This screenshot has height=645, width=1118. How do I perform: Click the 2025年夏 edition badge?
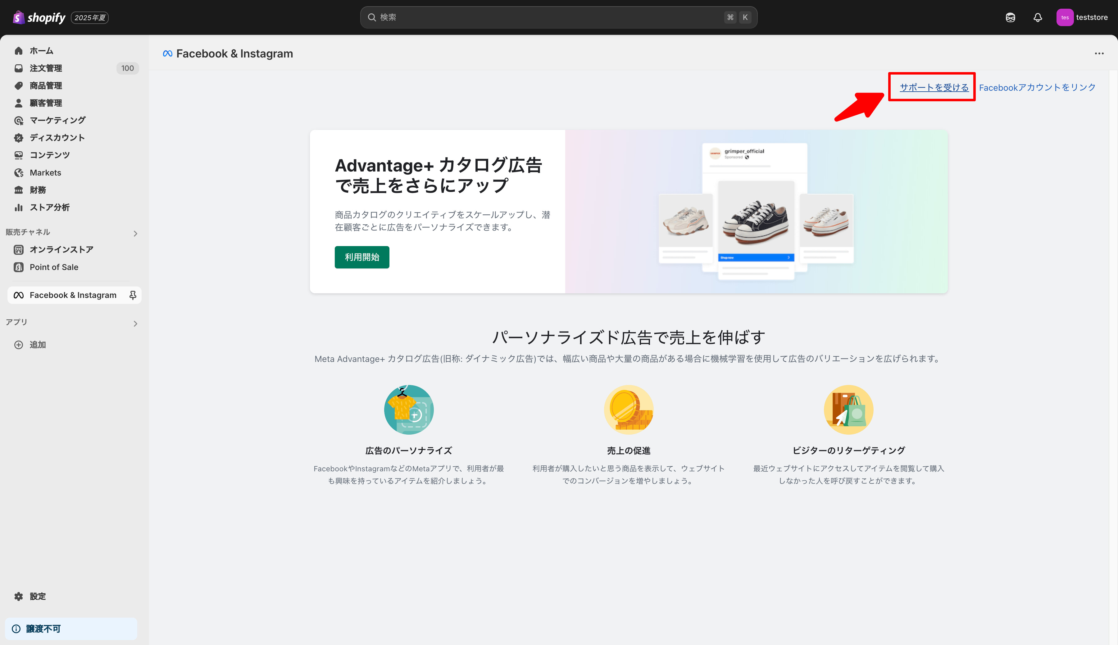[90, 18]
